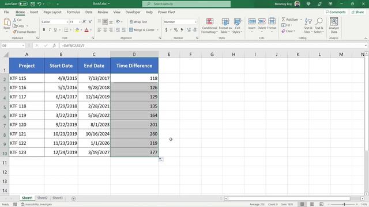Click the Search box
369x207 pixels.
pyautogui.click(x=186, y=4)
